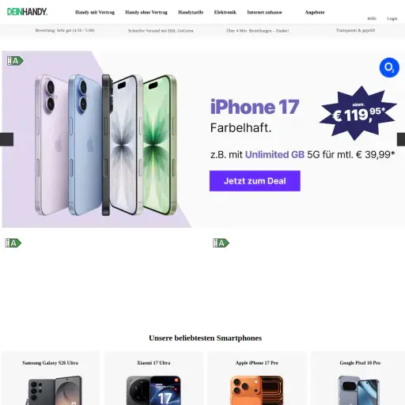Screen dimensions: 405x405
Task: Go to Angebote page
Action: 315,13
